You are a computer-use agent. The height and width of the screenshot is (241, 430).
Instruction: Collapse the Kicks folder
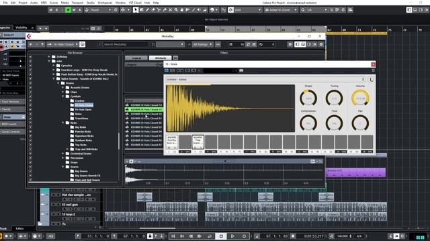point(62,123)
